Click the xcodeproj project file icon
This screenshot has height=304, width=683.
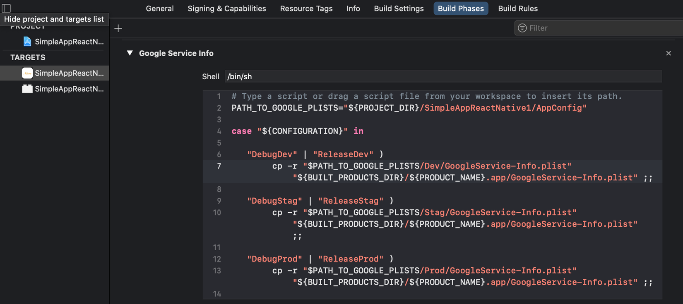[x=27, y=42]
